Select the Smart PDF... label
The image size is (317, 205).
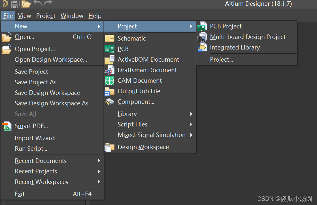(31, 126)
